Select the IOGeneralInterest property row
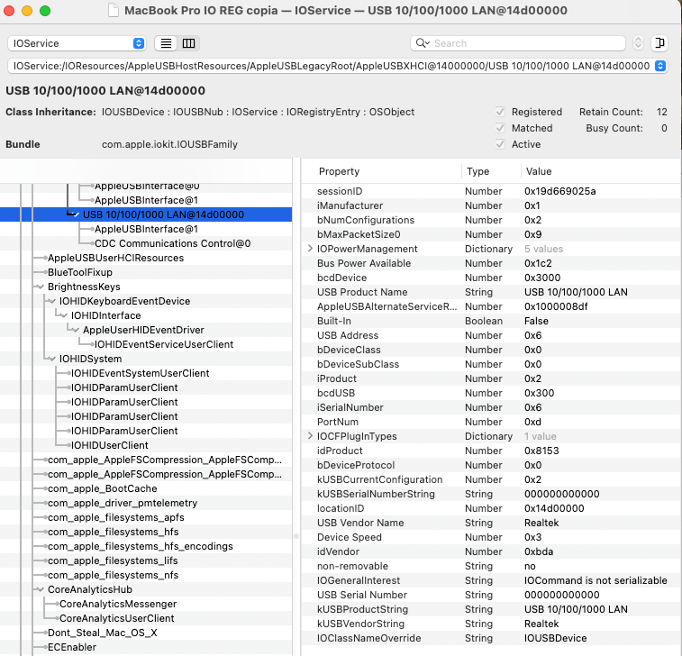Screen dimensions: 682x656 pos(491,580)
